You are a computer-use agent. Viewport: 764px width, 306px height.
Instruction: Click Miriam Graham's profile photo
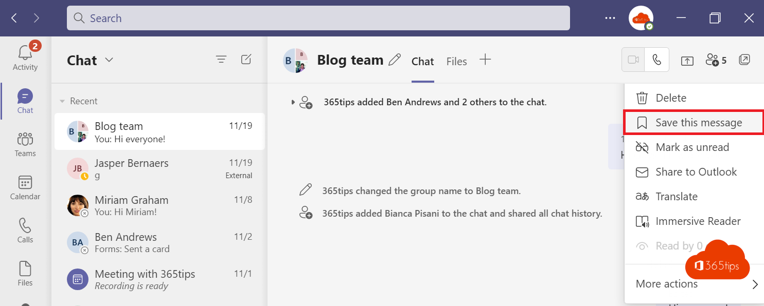[x=78, y=205]
